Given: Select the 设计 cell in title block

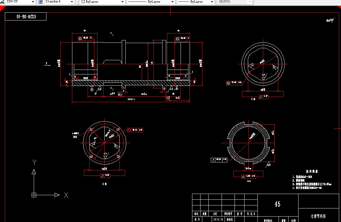Looking at the screenshot, I should 197,219.
